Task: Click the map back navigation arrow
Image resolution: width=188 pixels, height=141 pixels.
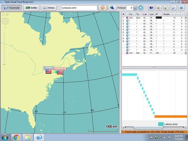Action: coord(3,14)
